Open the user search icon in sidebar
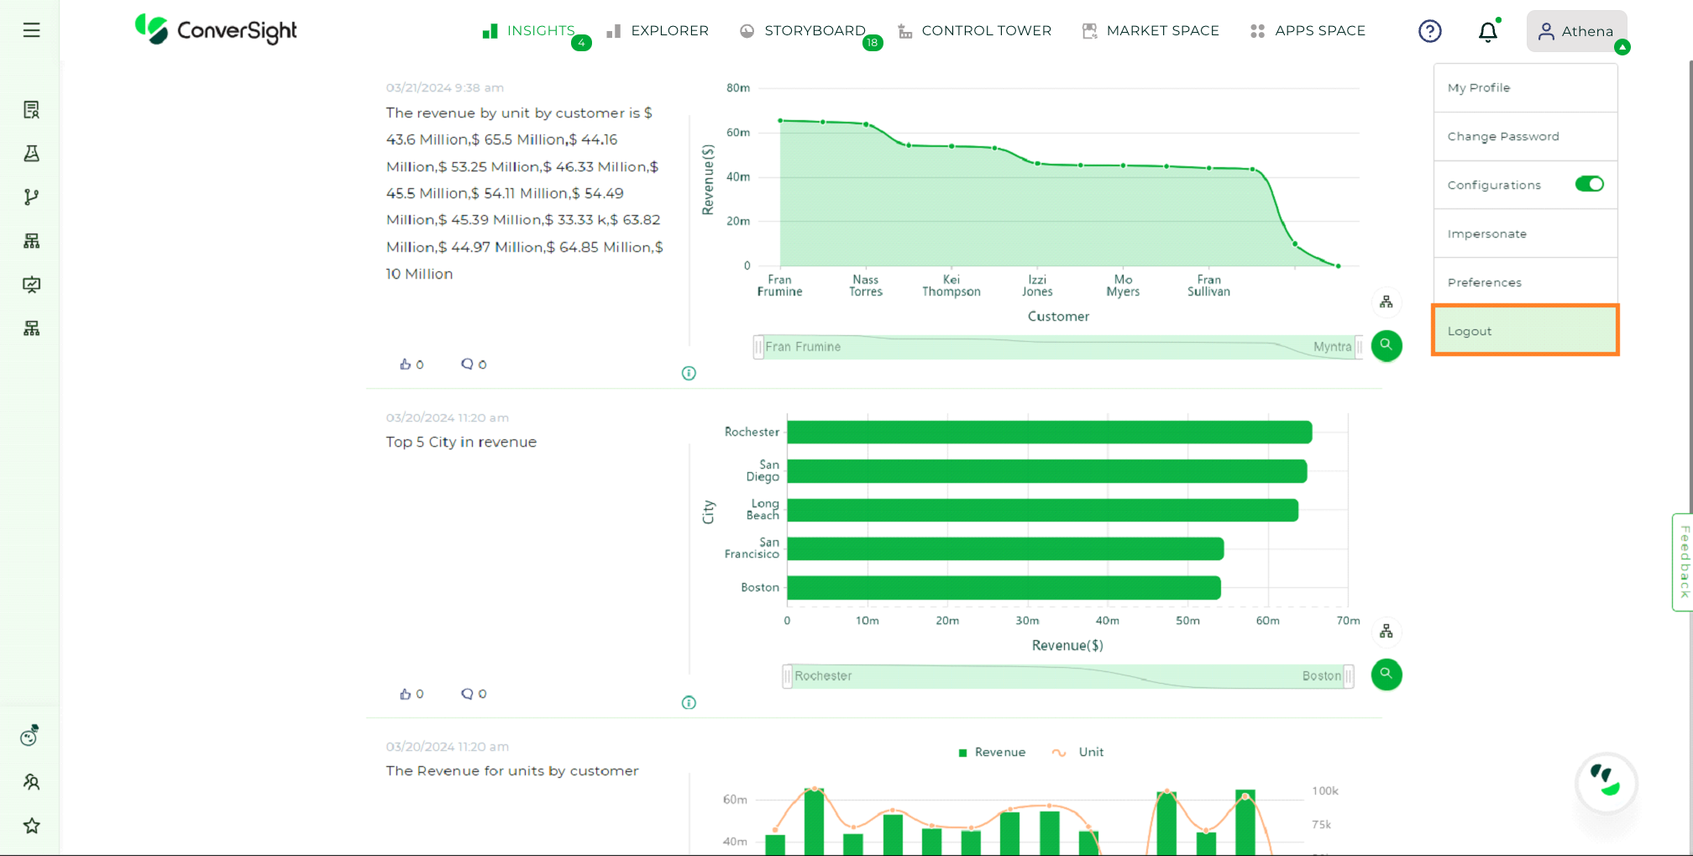Image resolution: width=1693 pixels, height=856 pixels. 31,782
